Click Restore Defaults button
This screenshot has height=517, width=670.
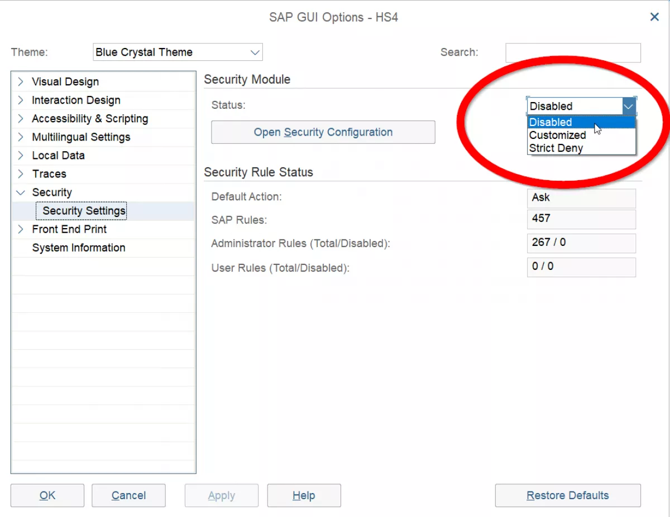pos(568,495)
